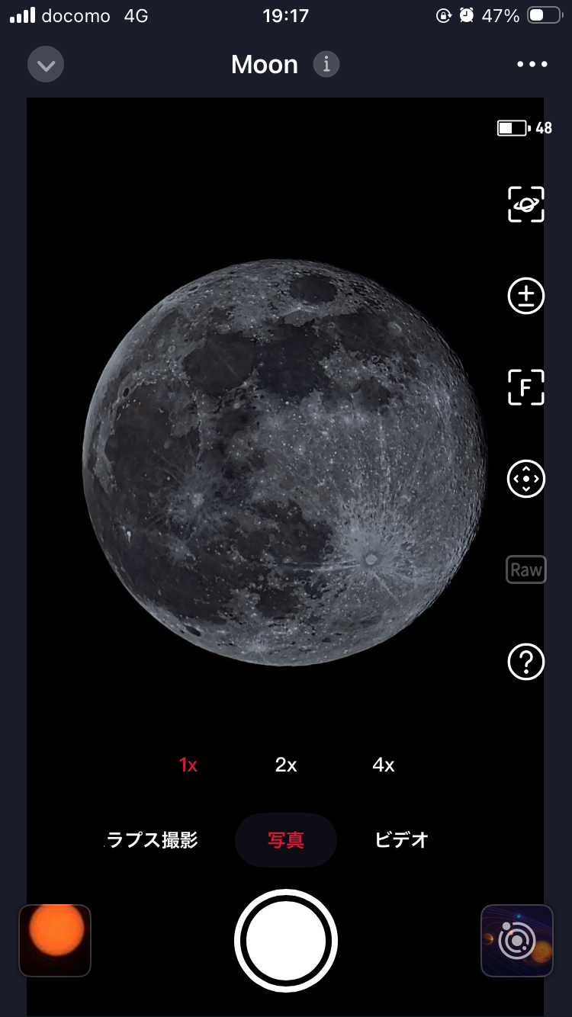Screen dimensions: 572x1017
Task: Select 1x zoom level
Action: coord(188,765)
